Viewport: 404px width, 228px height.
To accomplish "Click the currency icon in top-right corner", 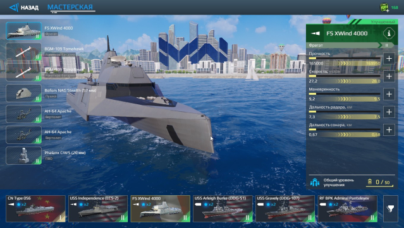I will pyautogui.click(x=384, y=8).
